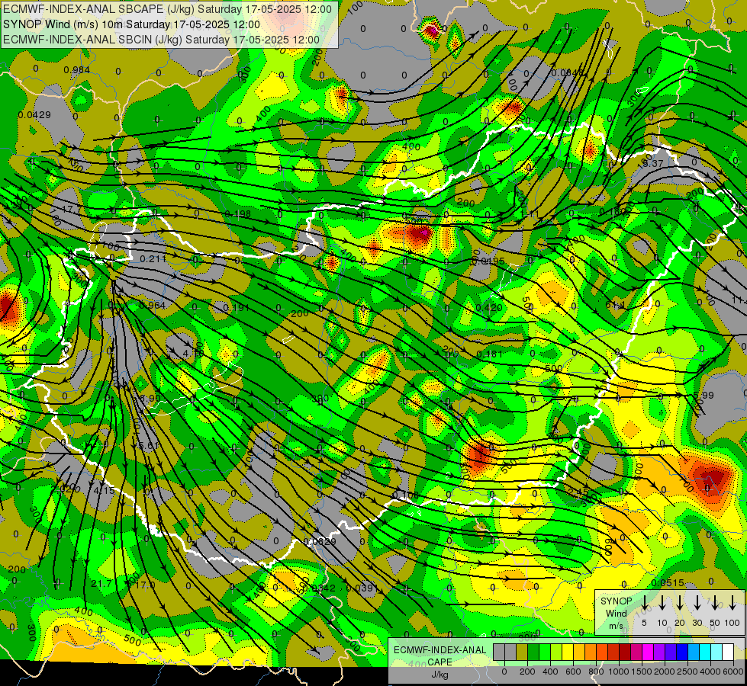The image size is (747, 686).
Task: Click the station value 0.0195 on the map
Action: tap(488, 261)
